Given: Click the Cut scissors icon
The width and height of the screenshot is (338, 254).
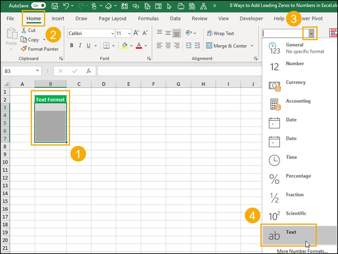Looking at the screenshot, I should pos(24,30).
